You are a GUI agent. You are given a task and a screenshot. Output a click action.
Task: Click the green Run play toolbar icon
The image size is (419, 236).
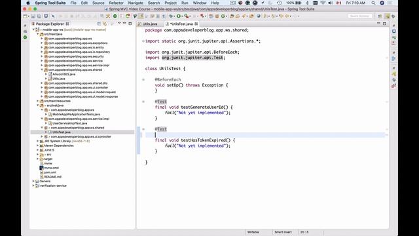click(179, 16)
